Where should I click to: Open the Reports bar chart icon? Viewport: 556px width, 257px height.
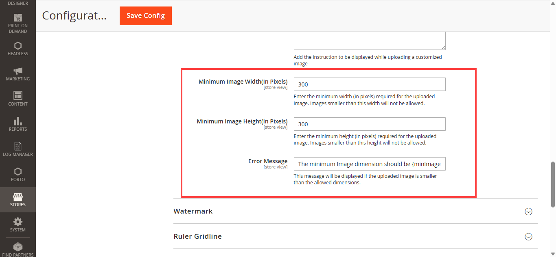click(18, 121)
